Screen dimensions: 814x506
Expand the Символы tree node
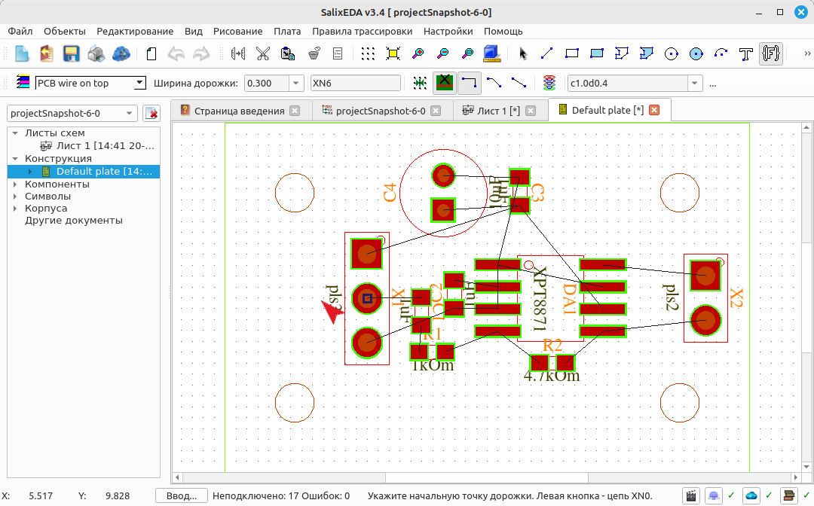[x=15, y=196]
